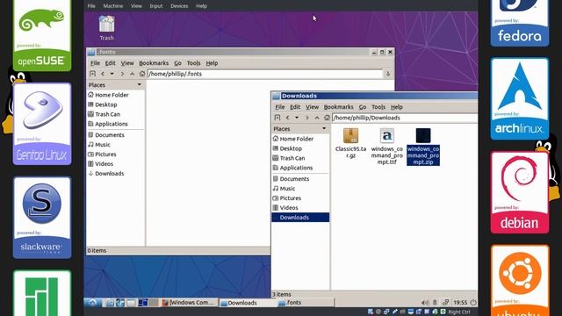Click the home icon in the Downloads toolbar
562x316 pixels.
327,118
